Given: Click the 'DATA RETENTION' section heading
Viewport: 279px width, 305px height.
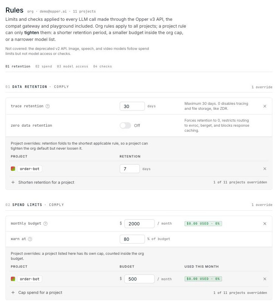Looking at the screenshot, I should (30, 87).
